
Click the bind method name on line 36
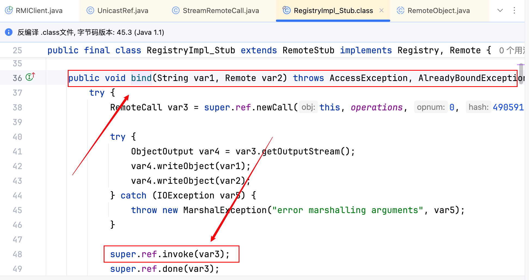(x=141, y=78)
